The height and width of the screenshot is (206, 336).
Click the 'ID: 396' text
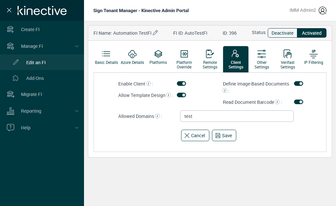point(229,33)
